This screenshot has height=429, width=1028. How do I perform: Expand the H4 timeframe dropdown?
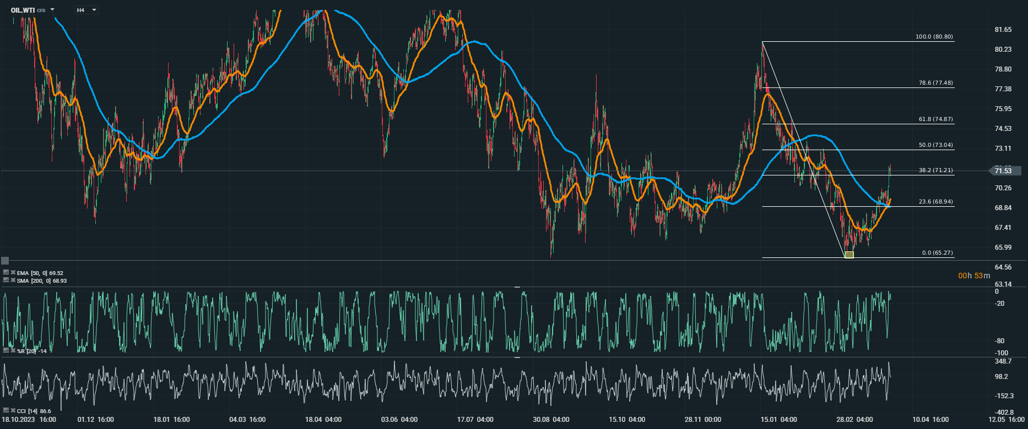(x=94, y=10)
